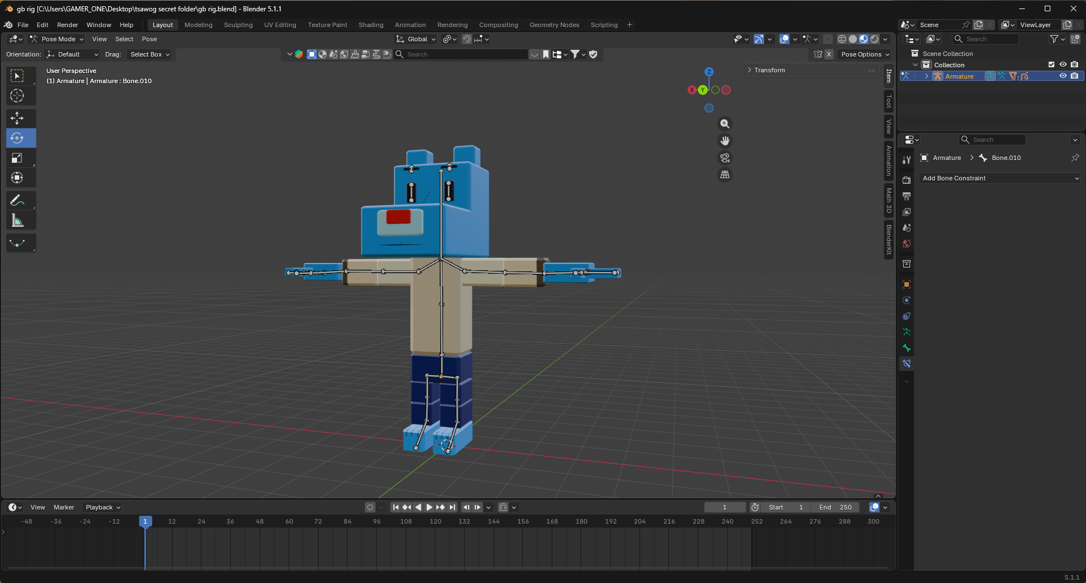The image size is (1086, 583).
Task: Open the Bone Constraints properties tab
Action: pyautogui.click(x=907, y=364)
